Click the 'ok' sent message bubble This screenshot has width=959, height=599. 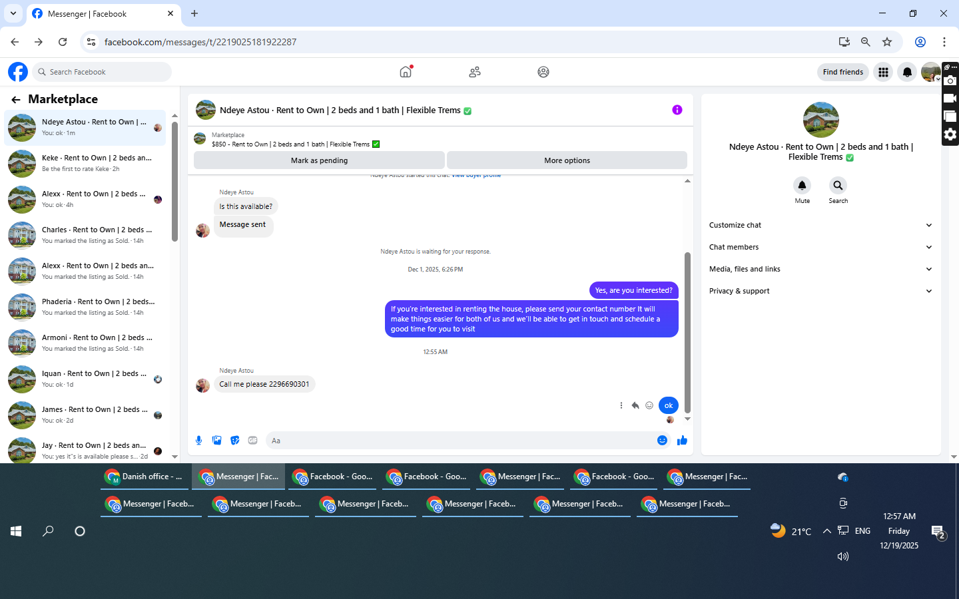point(669,405)
